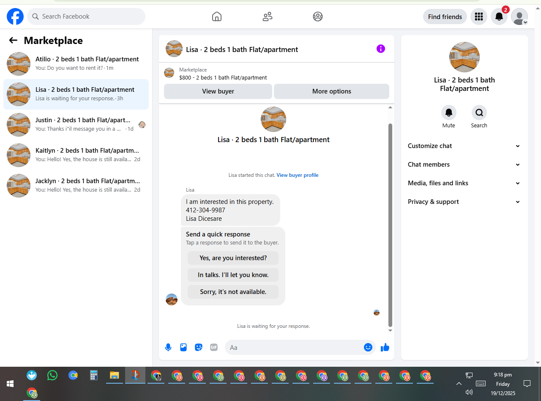The height and width of the screenshot is (401, 541).
Task: Open the notifications bell with badge
Action: (499, 16)
